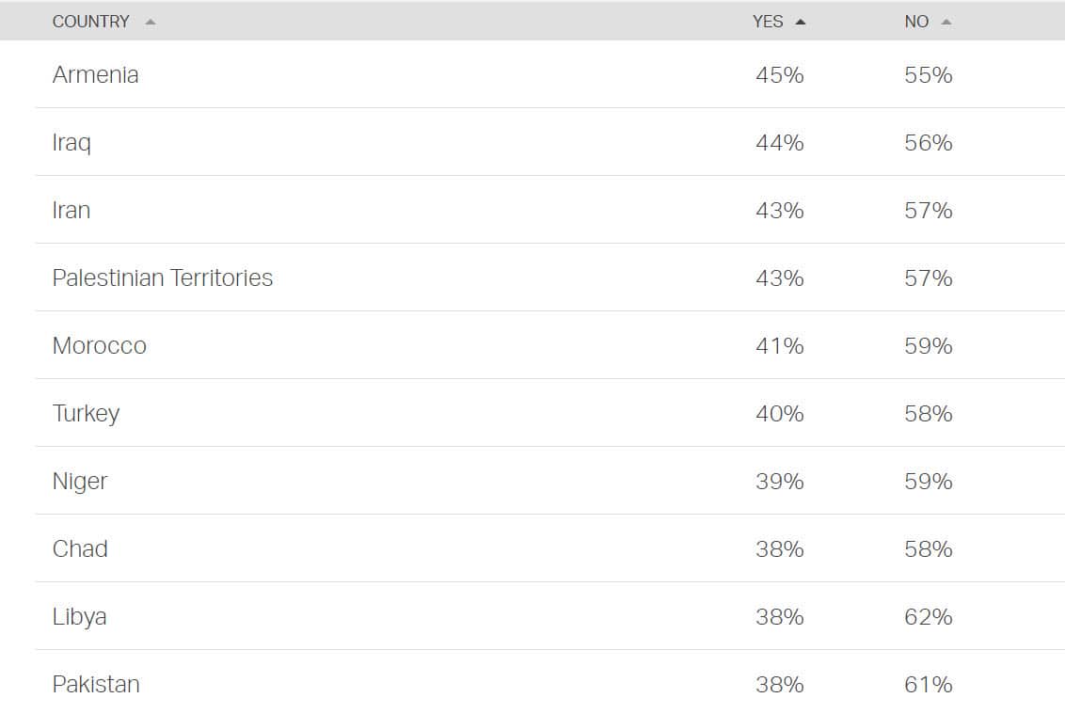Click the YES column sort arrow
Screen dimensions: 1065x714
pyautogui.click(x=799, y=21)
